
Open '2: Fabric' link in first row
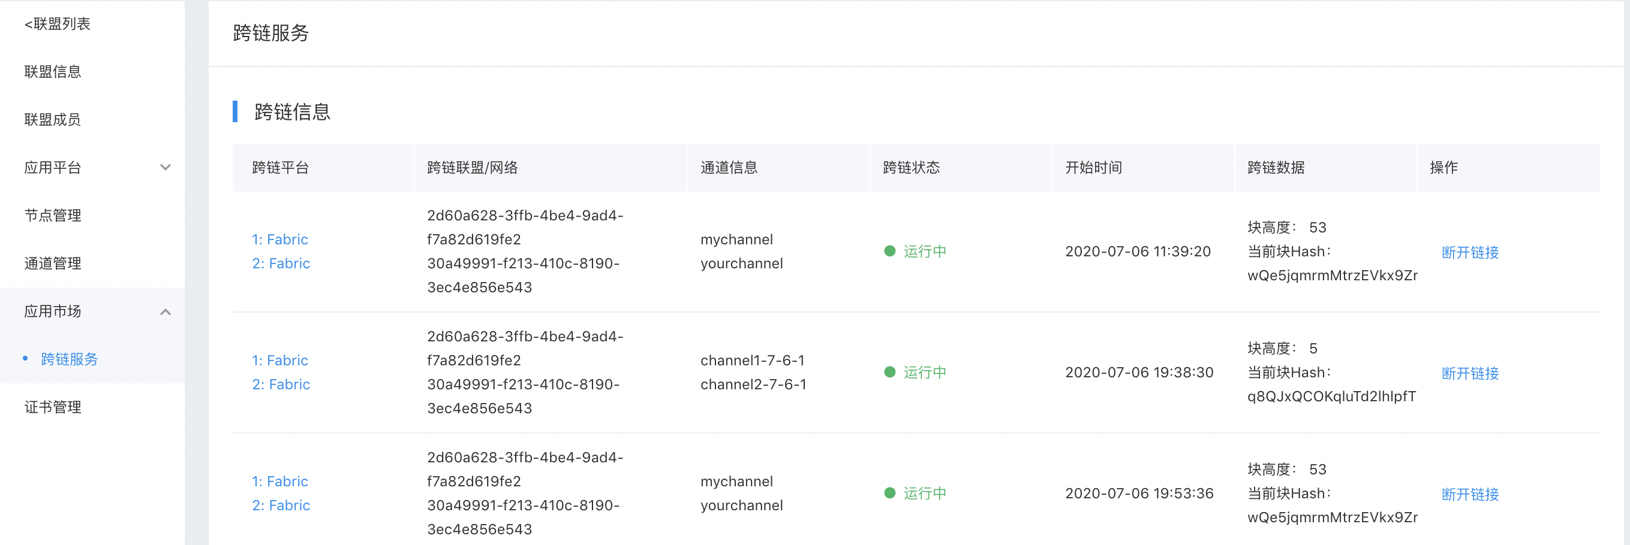(x=281, y=264)
